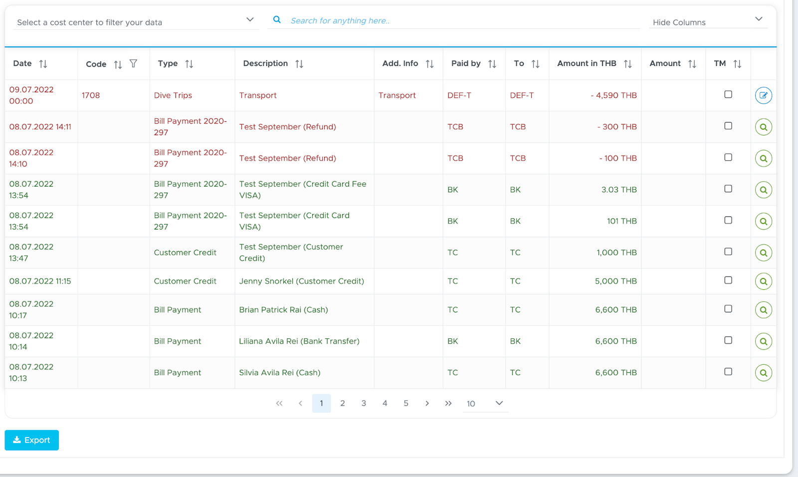Go to page 5
798x477 pixels.
coord(406,403)
